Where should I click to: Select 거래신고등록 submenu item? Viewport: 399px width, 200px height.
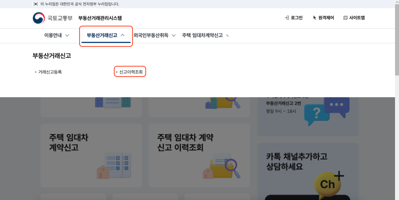[x=50, y=72]
